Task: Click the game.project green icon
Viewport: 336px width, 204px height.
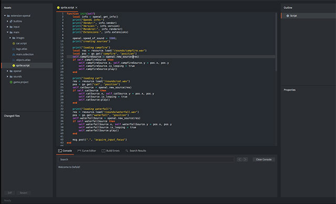Action: 11,82
